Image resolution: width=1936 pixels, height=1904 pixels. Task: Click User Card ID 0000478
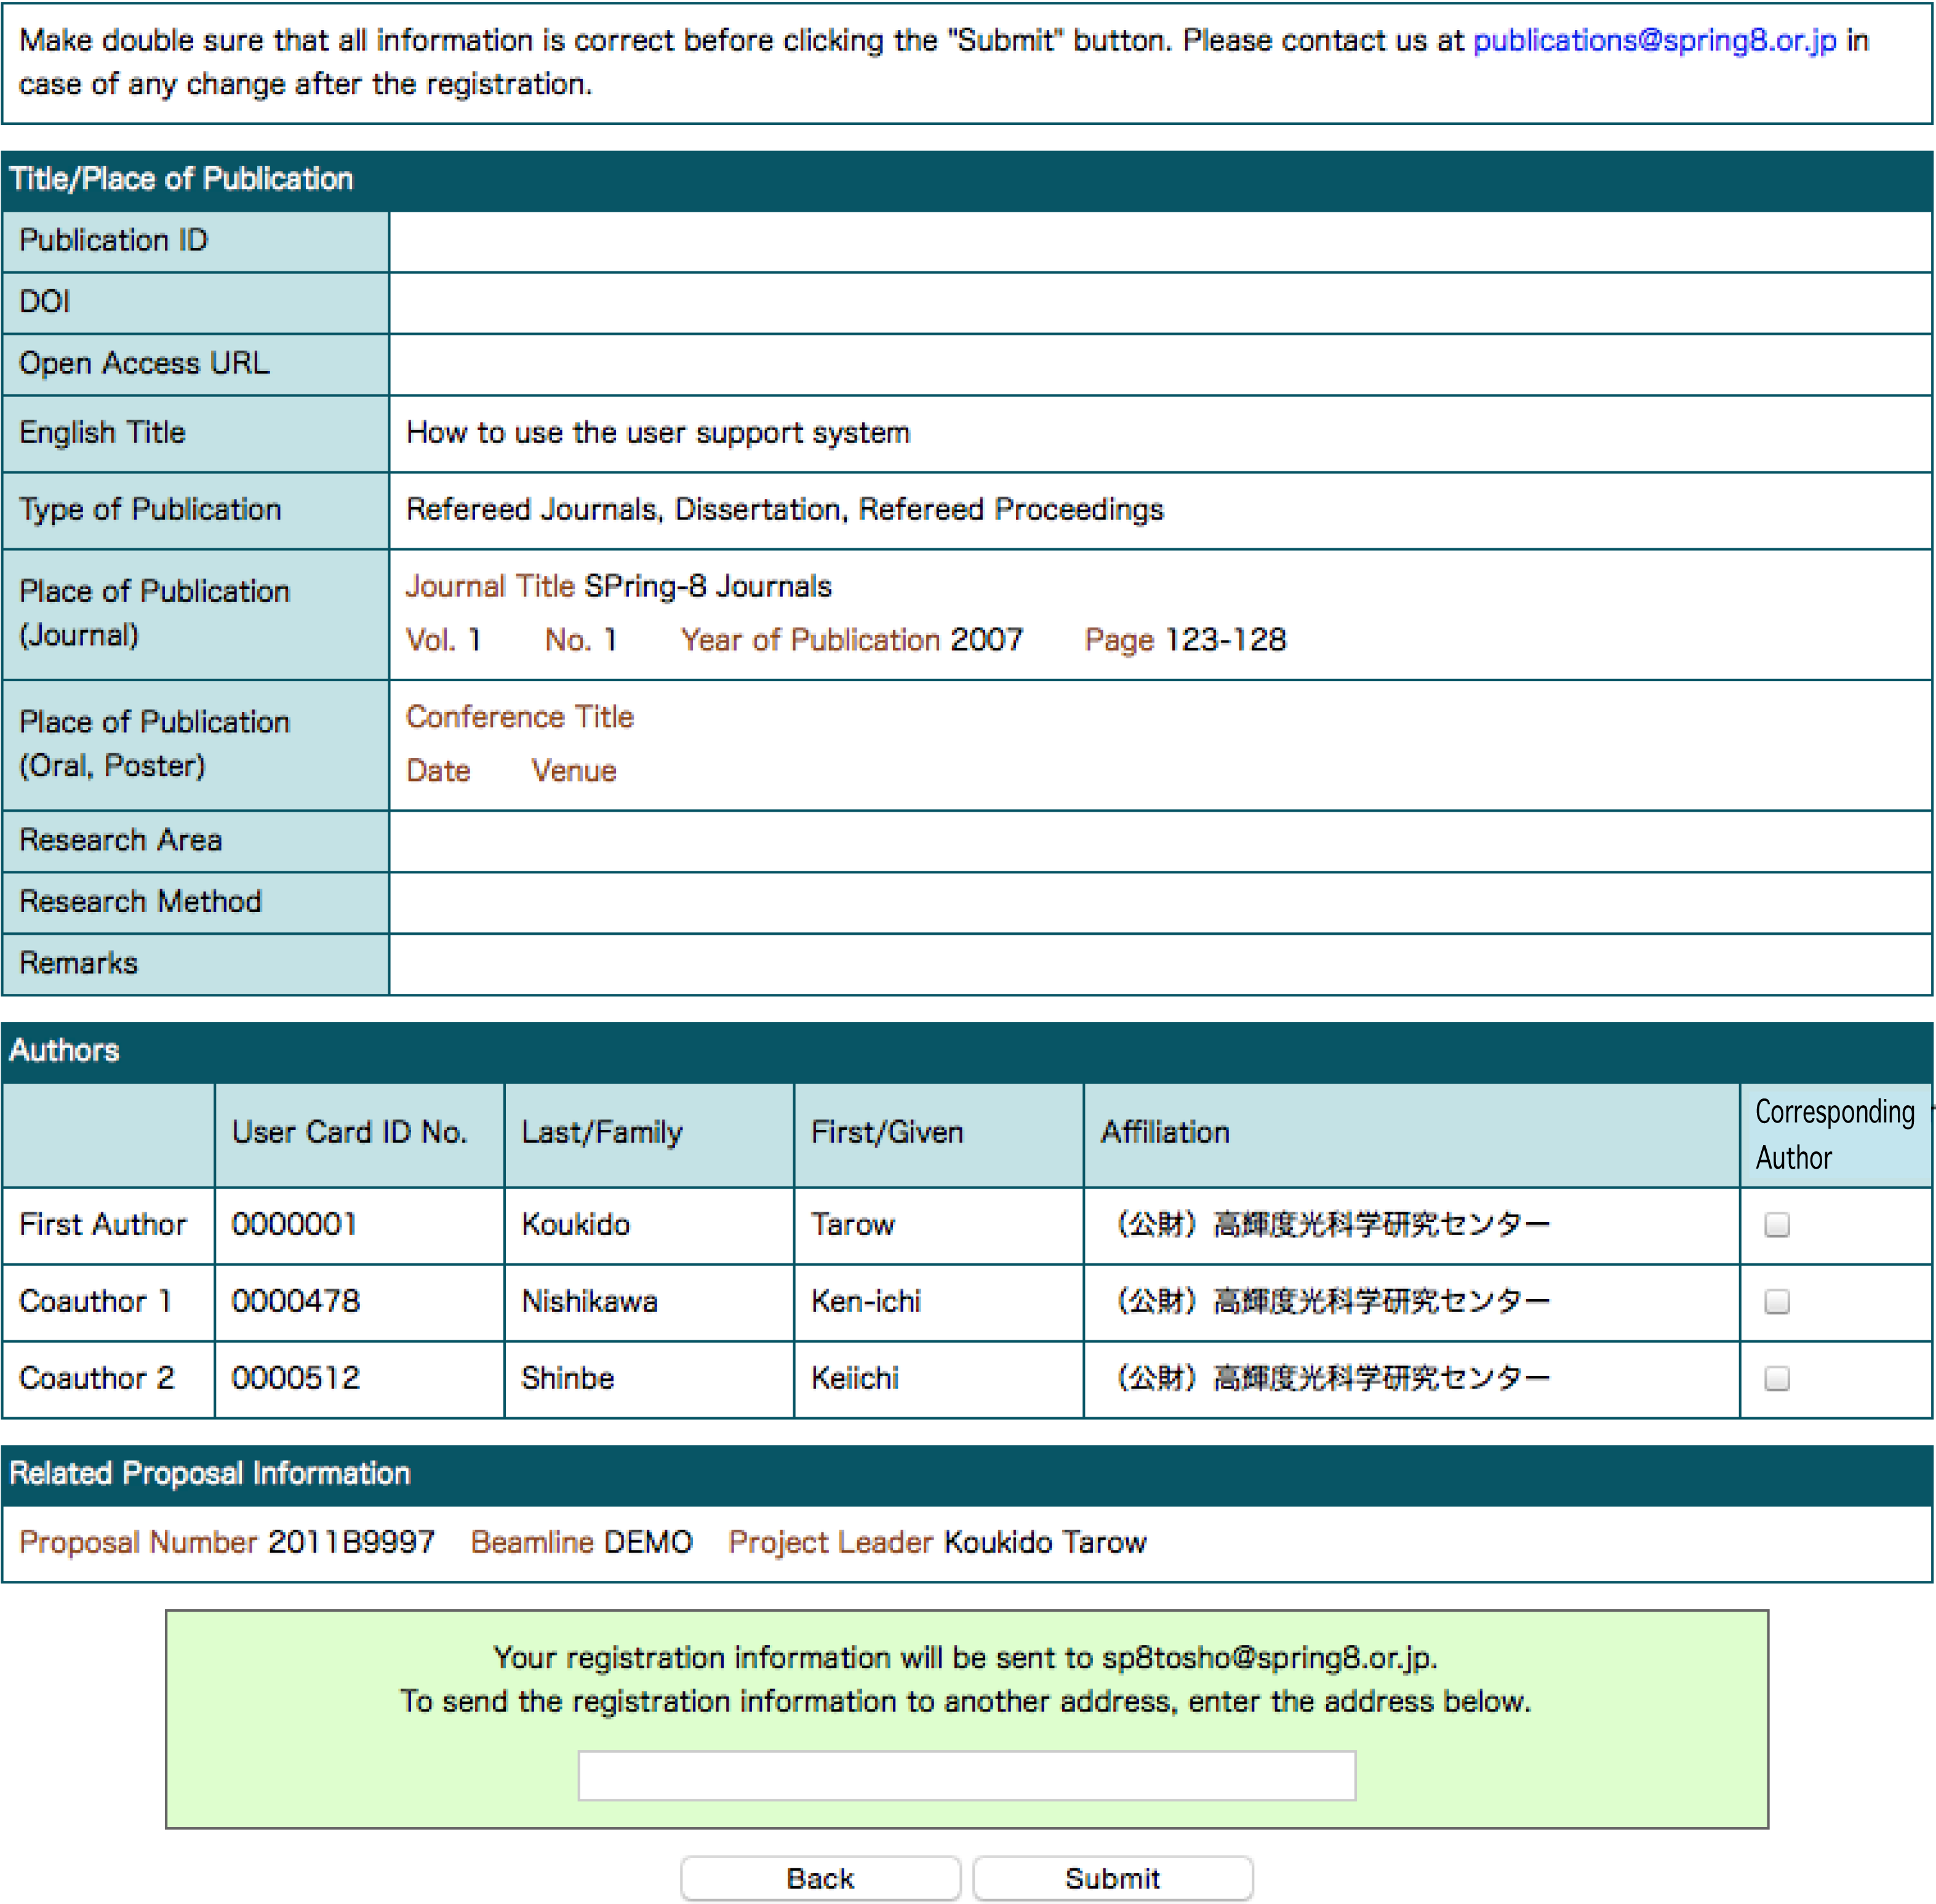(x=295, y=1301)
